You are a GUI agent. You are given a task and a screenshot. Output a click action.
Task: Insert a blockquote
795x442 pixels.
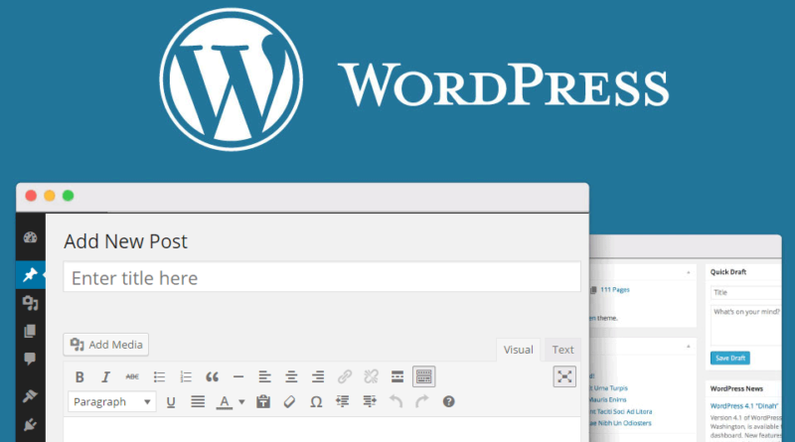point(212,376)
